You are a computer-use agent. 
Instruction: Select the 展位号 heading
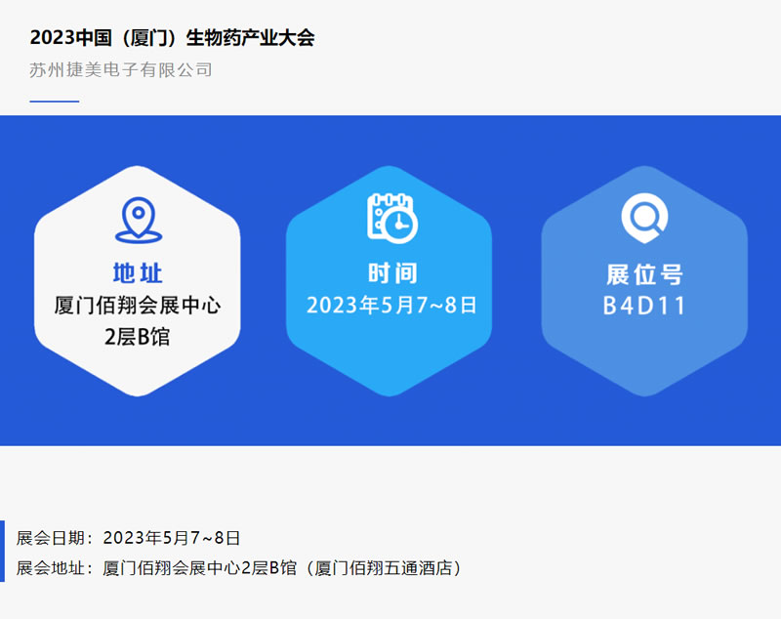(x=644, y=273)
